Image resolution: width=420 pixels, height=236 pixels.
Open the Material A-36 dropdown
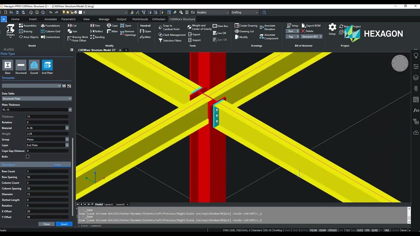(x=47, y=128)
